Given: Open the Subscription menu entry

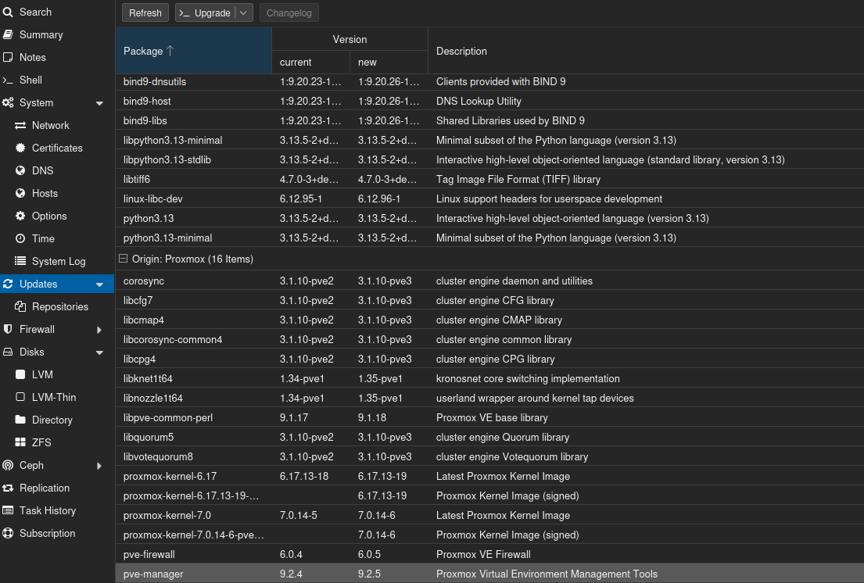Looking at the screenshot, I should point(57,533).
